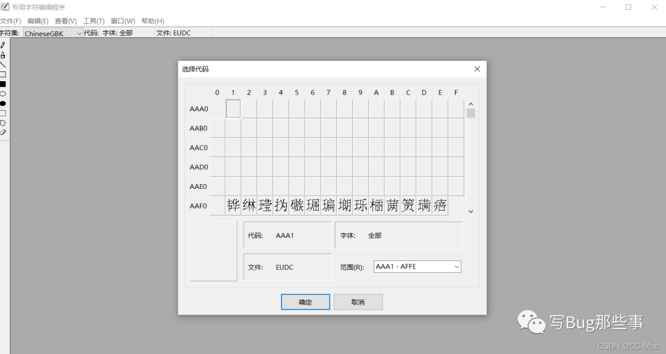Viewport: 666px width, 354px height.
Task: Confirm with the 确定 button
Action: [305, 302]
